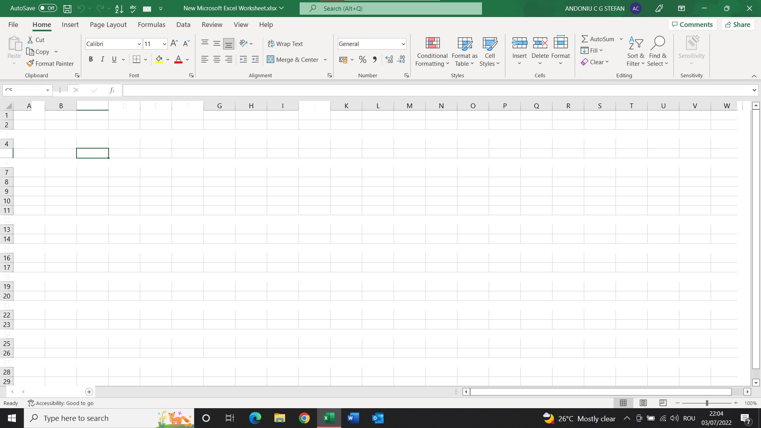This screenshot has height=428, width=761.
Task: Click the Wrap Text icon
Action: point(285,43)
